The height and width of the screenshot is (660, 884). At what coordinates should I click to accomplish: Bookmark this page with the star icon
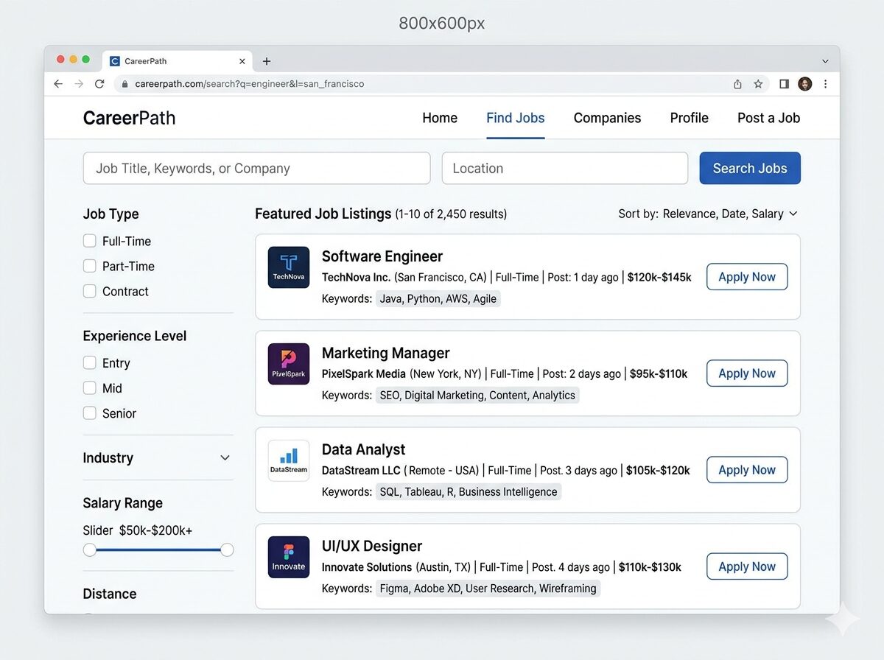[x=758, y=84]
